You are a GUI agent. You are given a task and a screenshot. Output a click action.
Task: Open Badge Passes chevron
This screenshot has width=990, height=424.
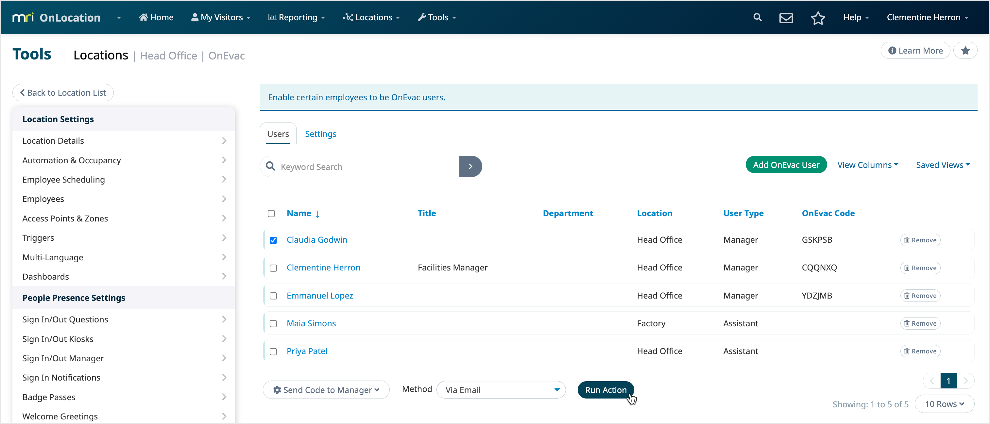pos(224,397)
